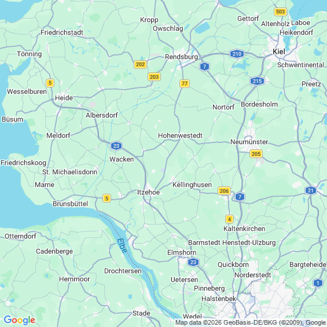This screenshot has height=327, width=327.
Task: Click the A21 highway shield
Action: [x=311, y=190]
